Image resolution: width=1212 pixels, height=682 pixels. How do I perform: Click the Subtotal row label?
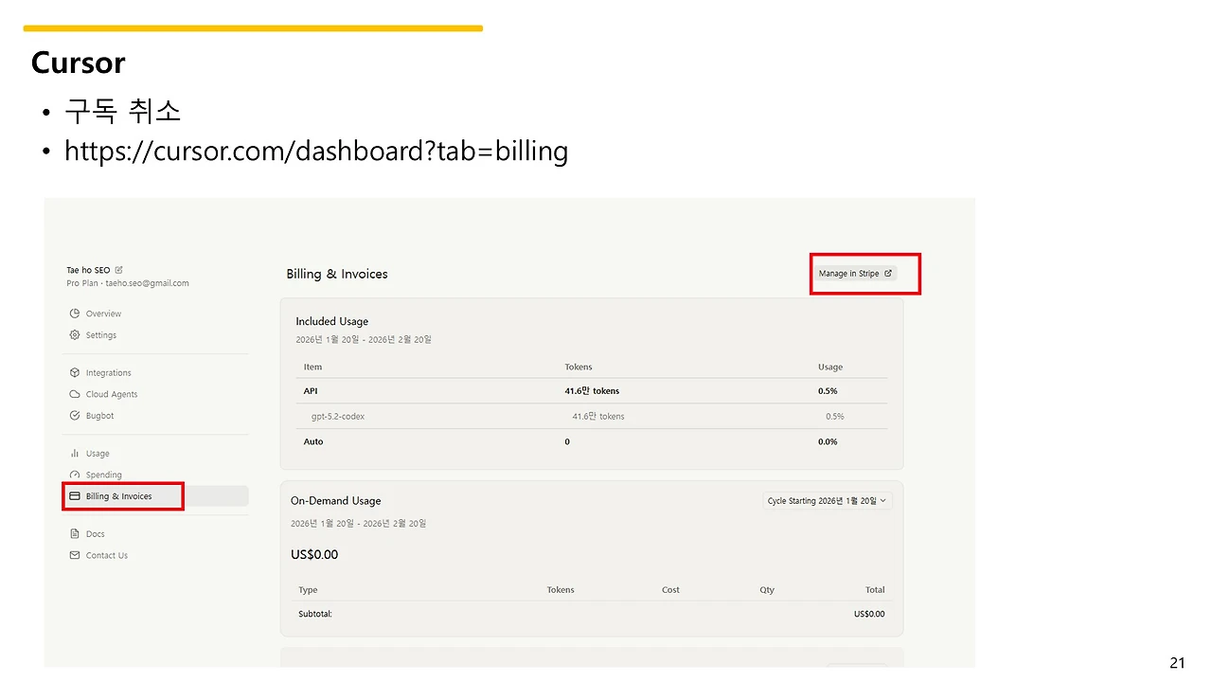pos(315,614)
